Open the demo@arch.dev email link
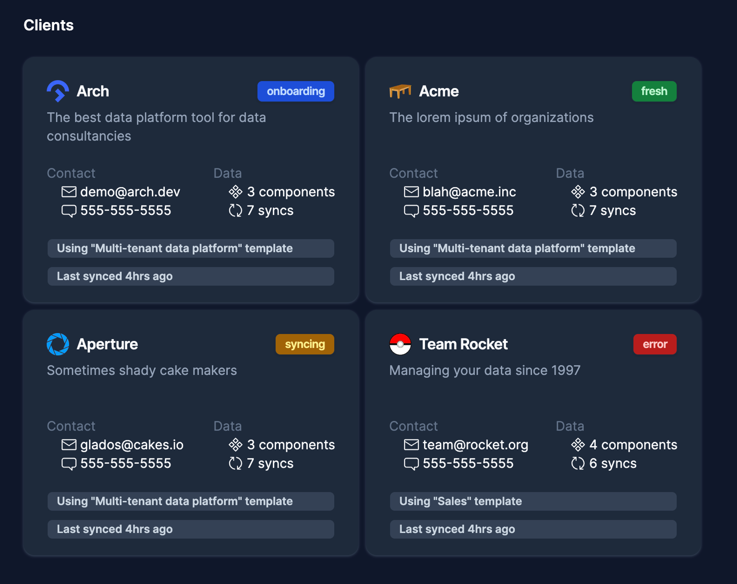Viewport: 737px width, 584px height. [130, 192]
